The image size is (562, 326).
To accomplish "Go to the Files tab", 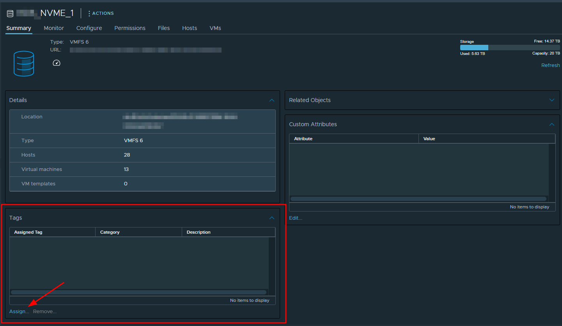I will point(164,28).
